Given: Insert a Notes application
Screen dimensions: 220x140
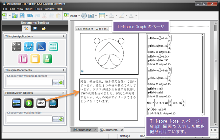Looking at the screenshot, I should 35,59.
